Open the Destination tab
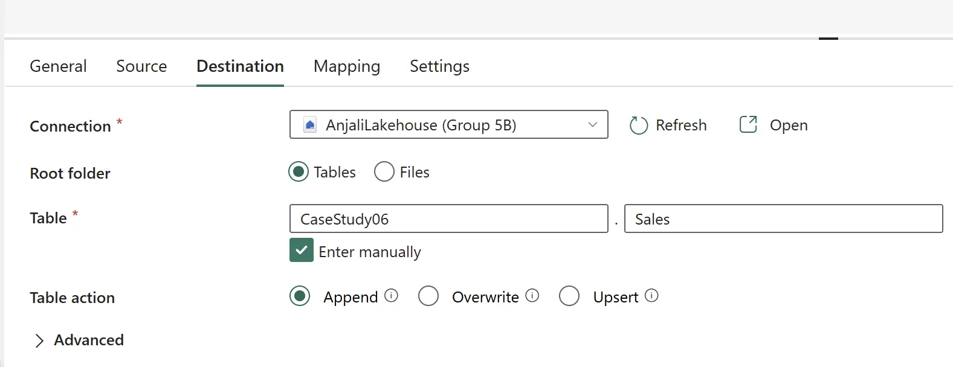This screenshot has height=367, width=953. pyautogui.click(x=240, y=66)
